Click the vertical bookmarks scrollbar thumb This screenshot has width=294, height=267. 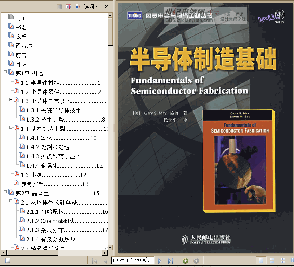click(x=110, y=32)
